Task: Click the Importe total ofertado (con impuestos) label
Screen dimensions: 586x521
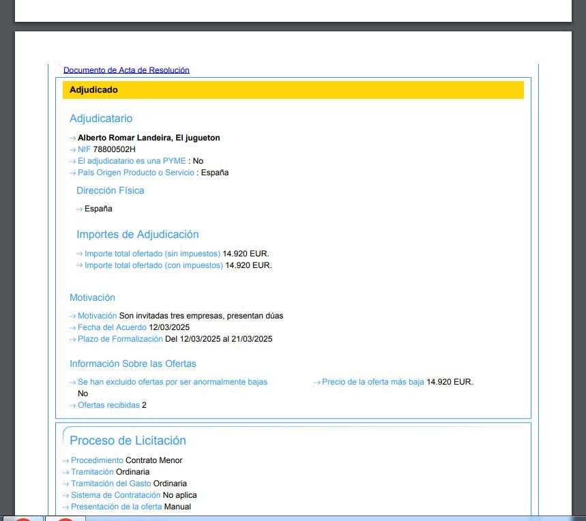Action: [x=153, y=265]
